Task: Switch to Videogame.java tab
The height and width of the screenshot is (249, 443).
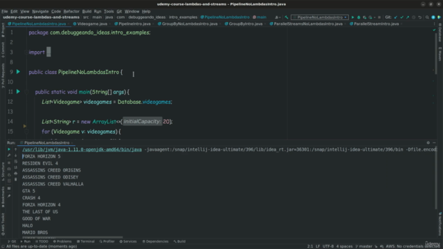Action: (x=90, y=24)
